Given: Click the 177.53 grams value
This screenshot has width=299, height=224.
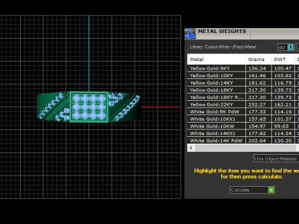Looking at the screenshot, I should (257, 112).
